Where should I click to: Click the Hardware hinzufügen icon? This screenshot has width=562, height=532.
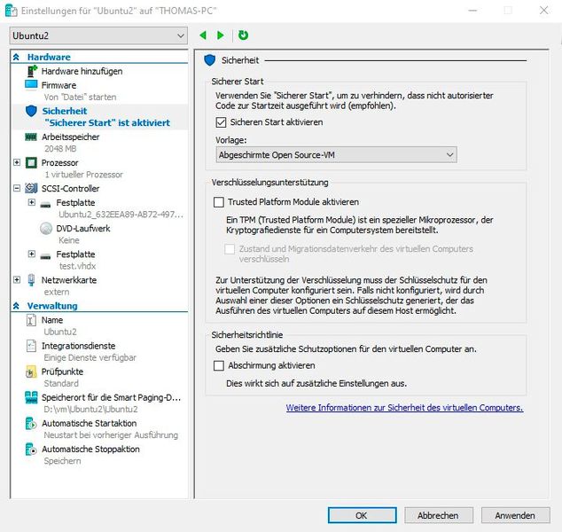(32, 71)
